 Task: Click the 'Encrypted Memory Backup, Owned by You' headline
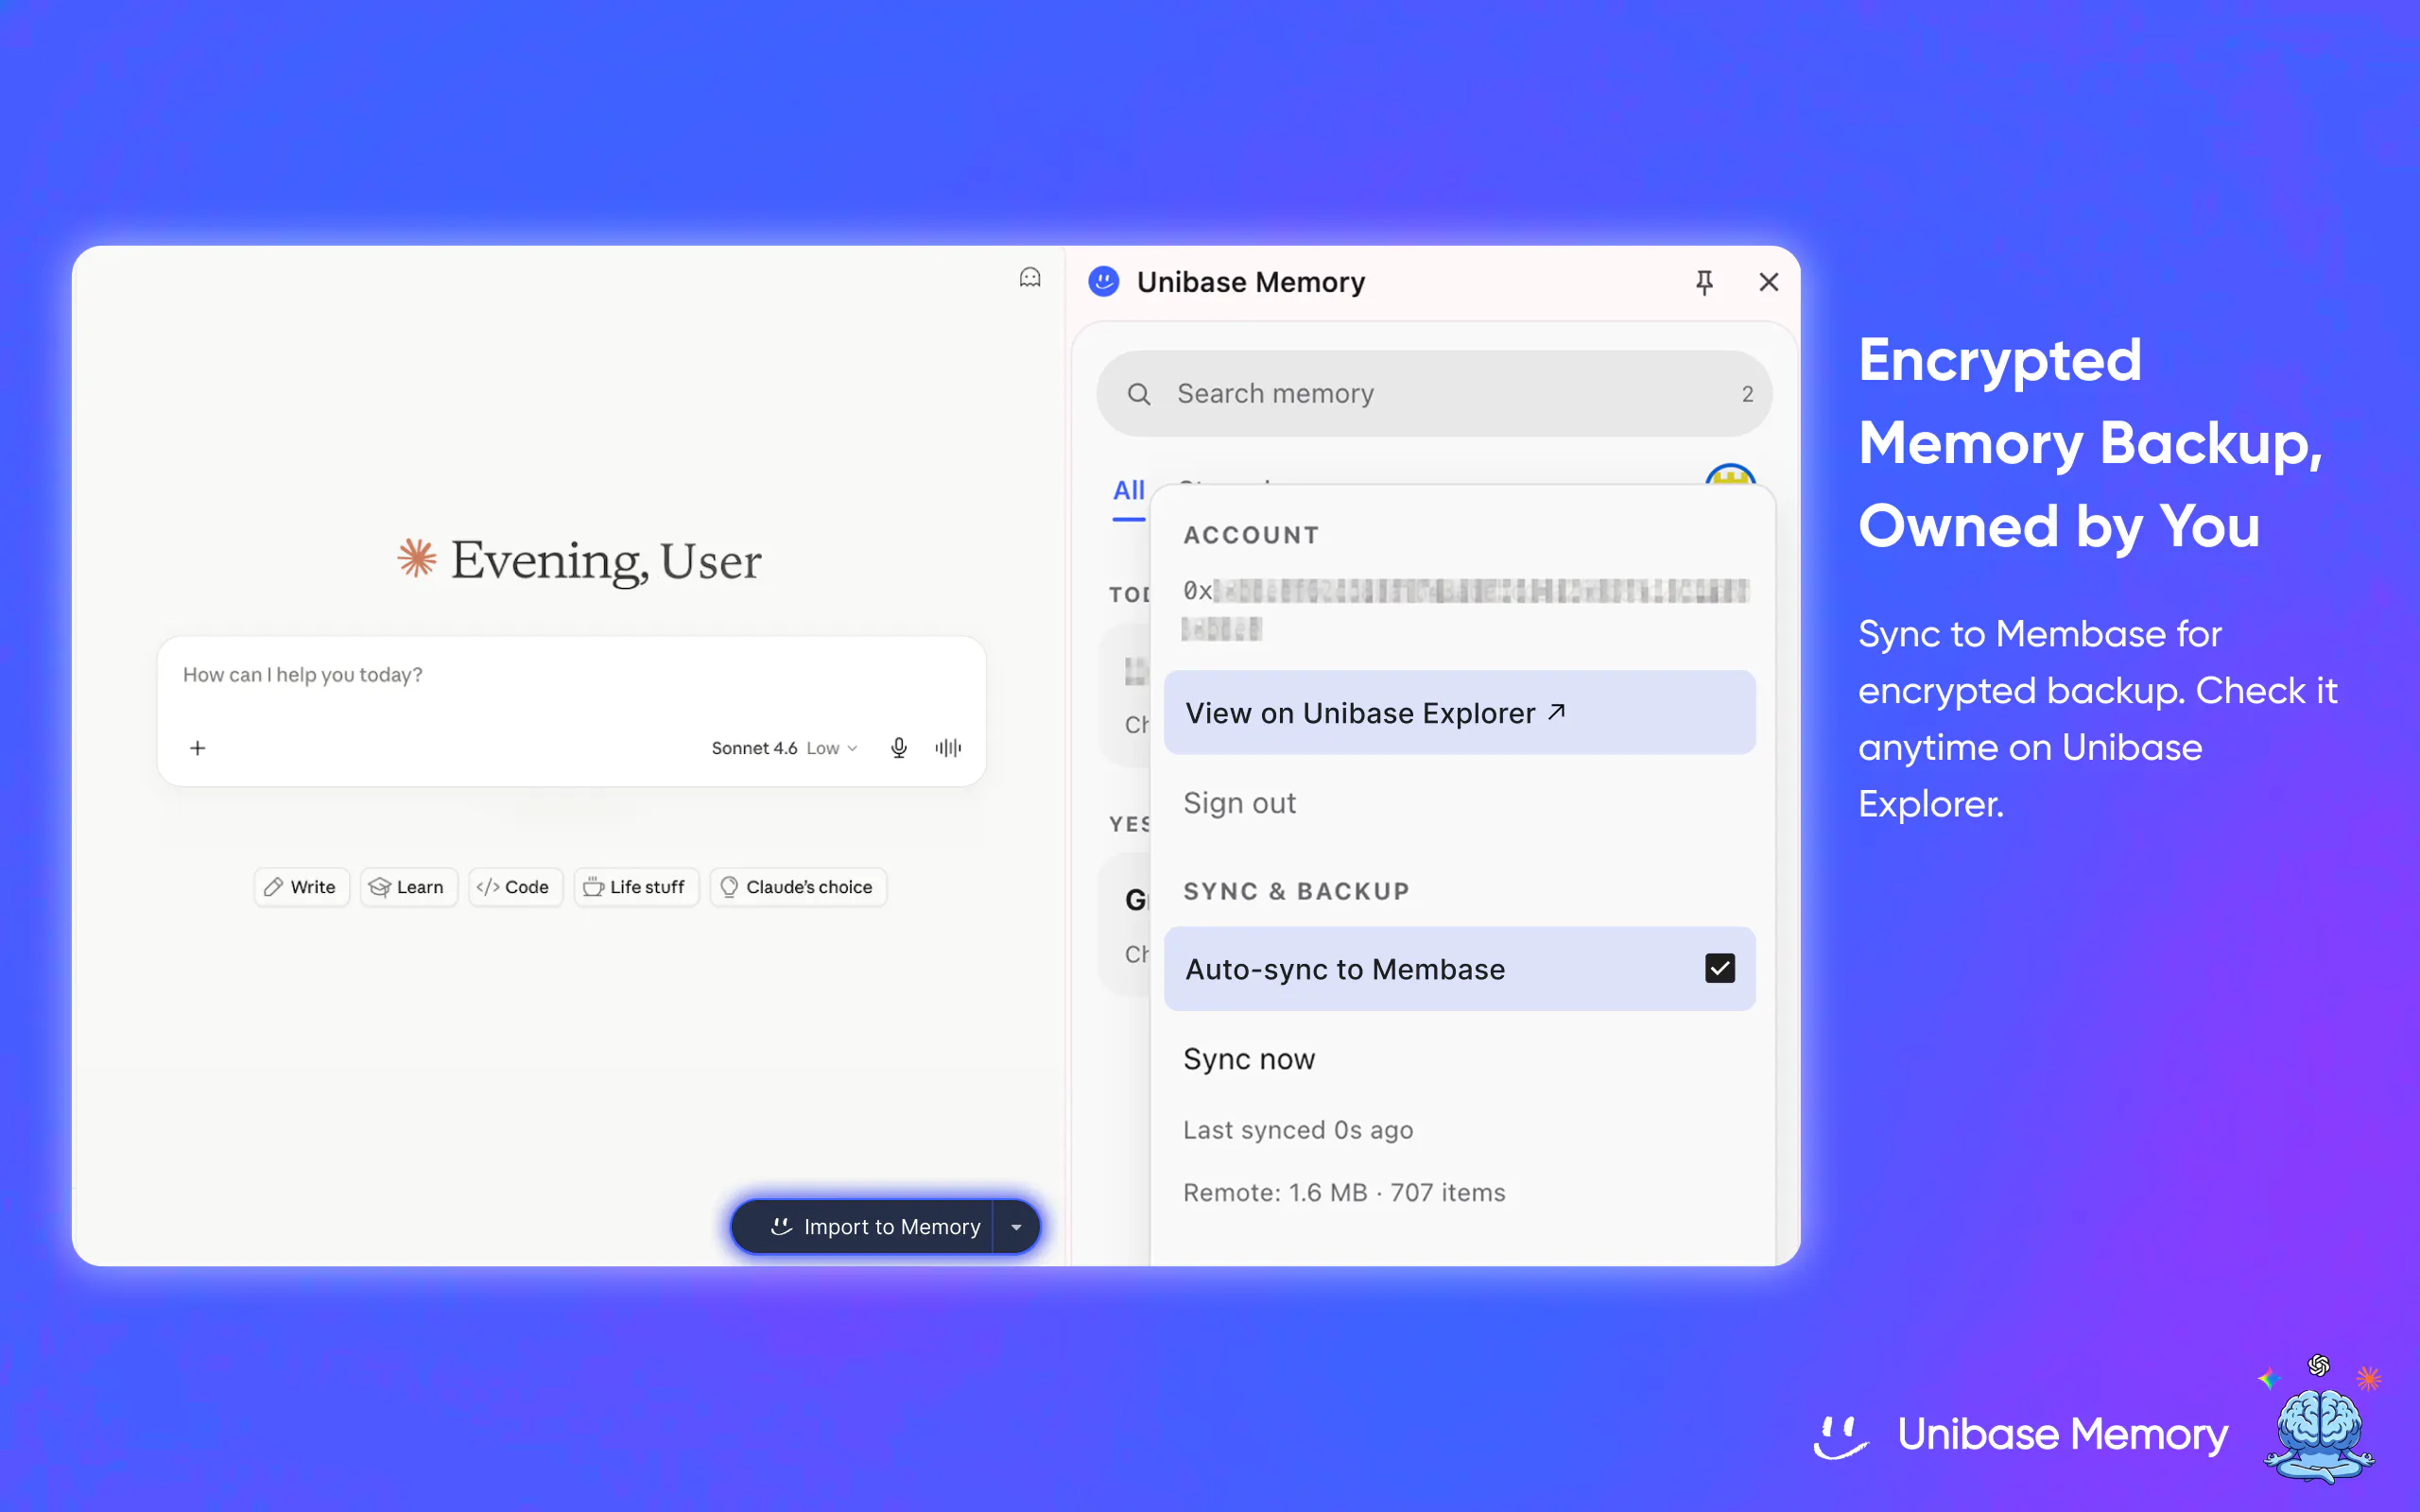[x=2090, y=443]
